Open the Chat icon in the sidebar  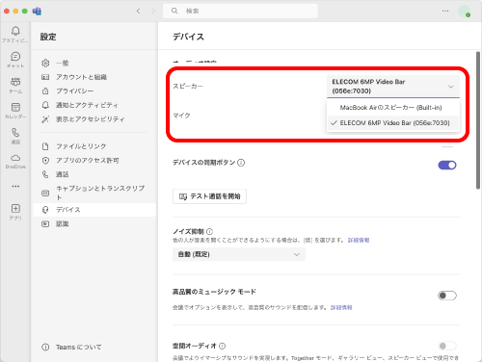[x=15, y=57]
